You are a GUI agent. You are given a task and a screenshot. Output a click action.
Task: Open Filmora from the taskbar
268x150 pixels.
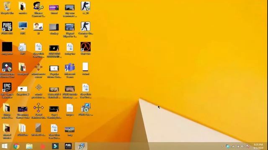tap(55, 146)
